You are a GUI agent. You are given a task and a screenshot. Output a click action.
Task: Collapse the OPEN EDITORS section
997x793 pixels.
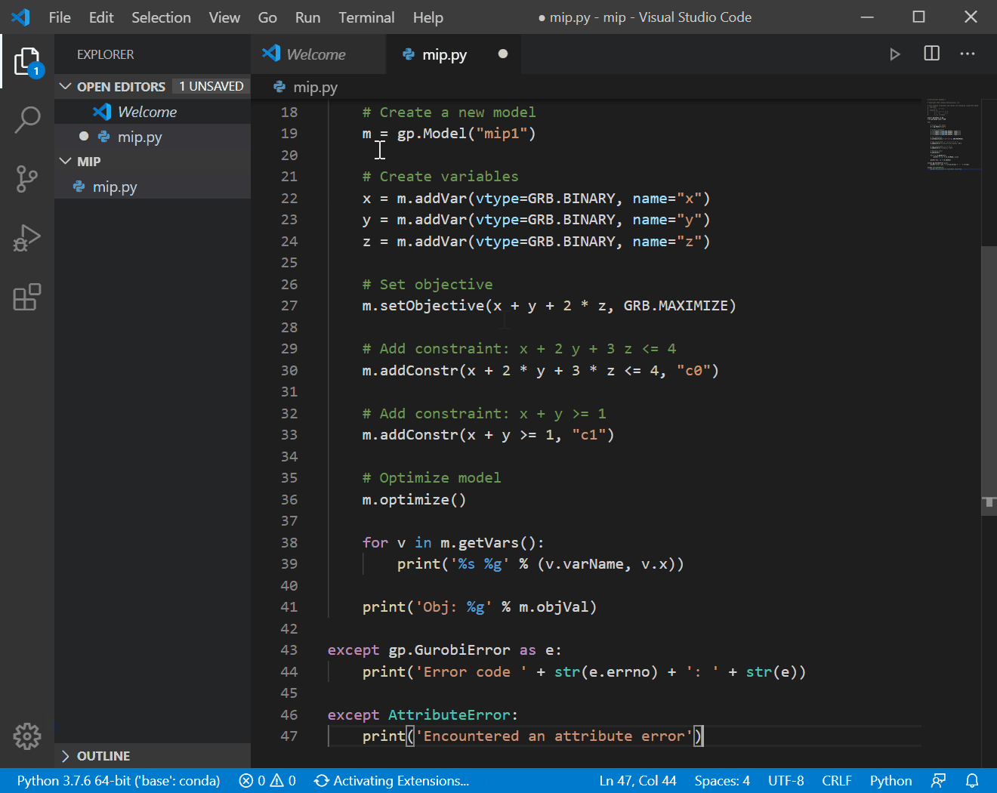pyautogui.click(x=66, y=86)
